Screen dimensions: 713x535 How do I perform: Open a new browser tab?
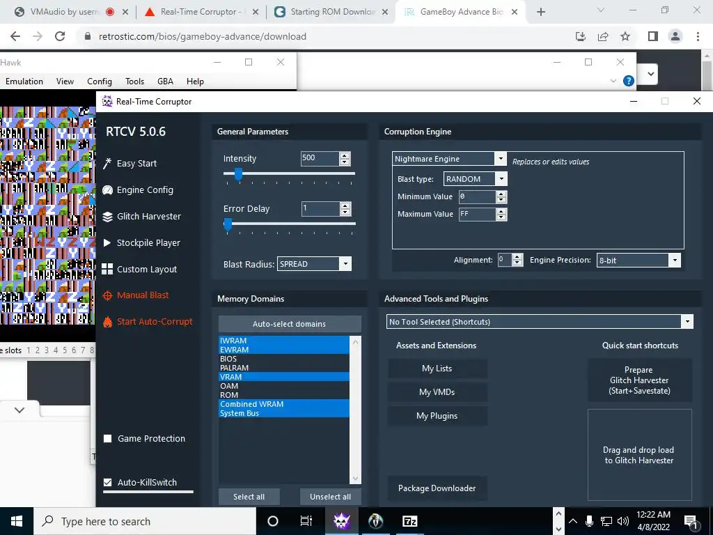click(540, 12)
